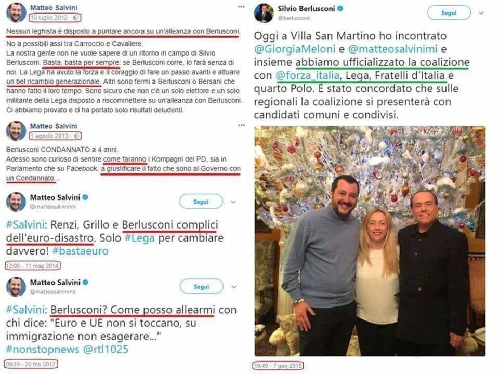Click the verified badge on Salvini's #bastaeuro tweet
This screenshot has width=499, height=374.
tap(85, 197)
